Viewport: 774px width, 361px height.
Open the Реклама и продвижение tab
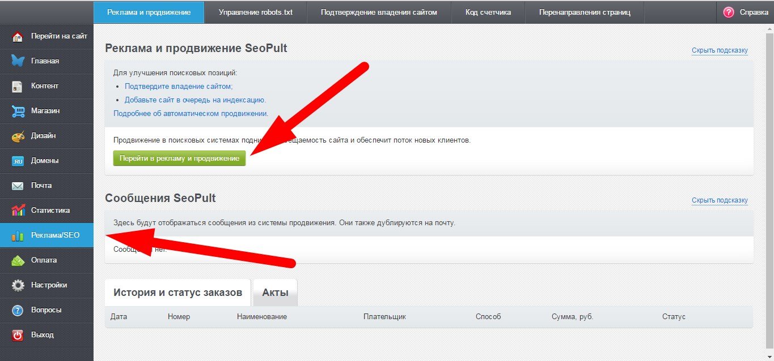pos(149,12)
